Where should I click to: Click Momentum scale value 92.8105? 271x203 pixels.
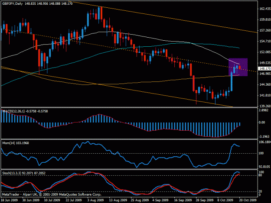pos(264,167)
